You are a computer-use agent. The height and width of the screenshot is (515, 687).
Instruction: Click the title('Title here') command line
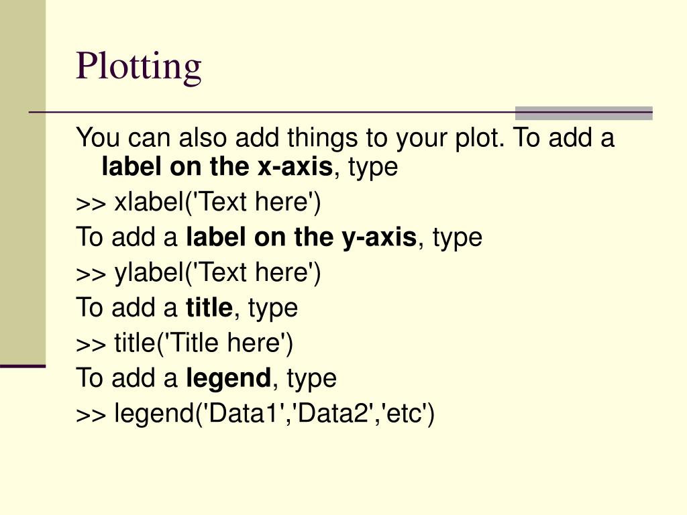(184, 343)
